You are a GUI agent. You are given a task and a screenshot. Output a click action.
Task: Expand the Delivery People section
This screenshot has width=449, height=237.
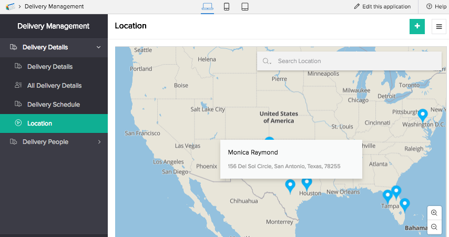pyautogui.click(x=99, y=142)
